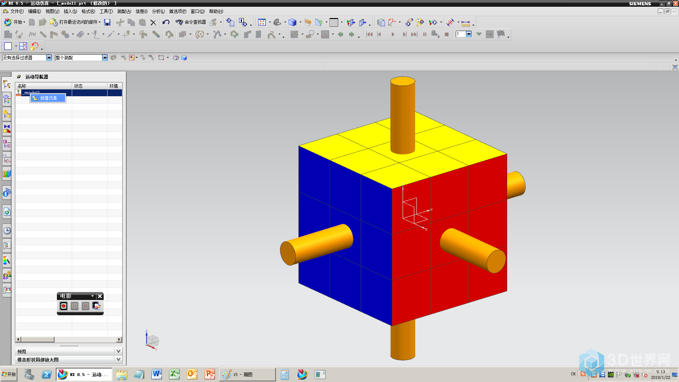Click the WCS orientation axes icon
Viewport: 679px width, 382px height.
tap(391, 22)
